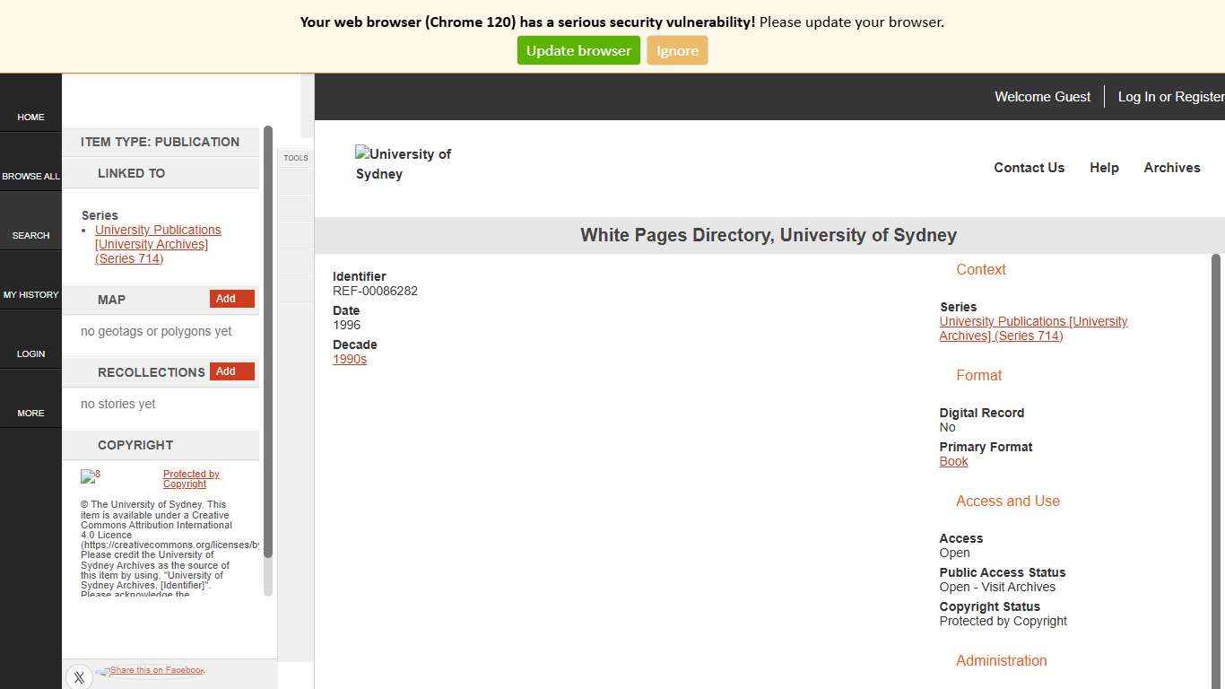Open MY HISTORY in the sidebar

(x=30, y=294)
